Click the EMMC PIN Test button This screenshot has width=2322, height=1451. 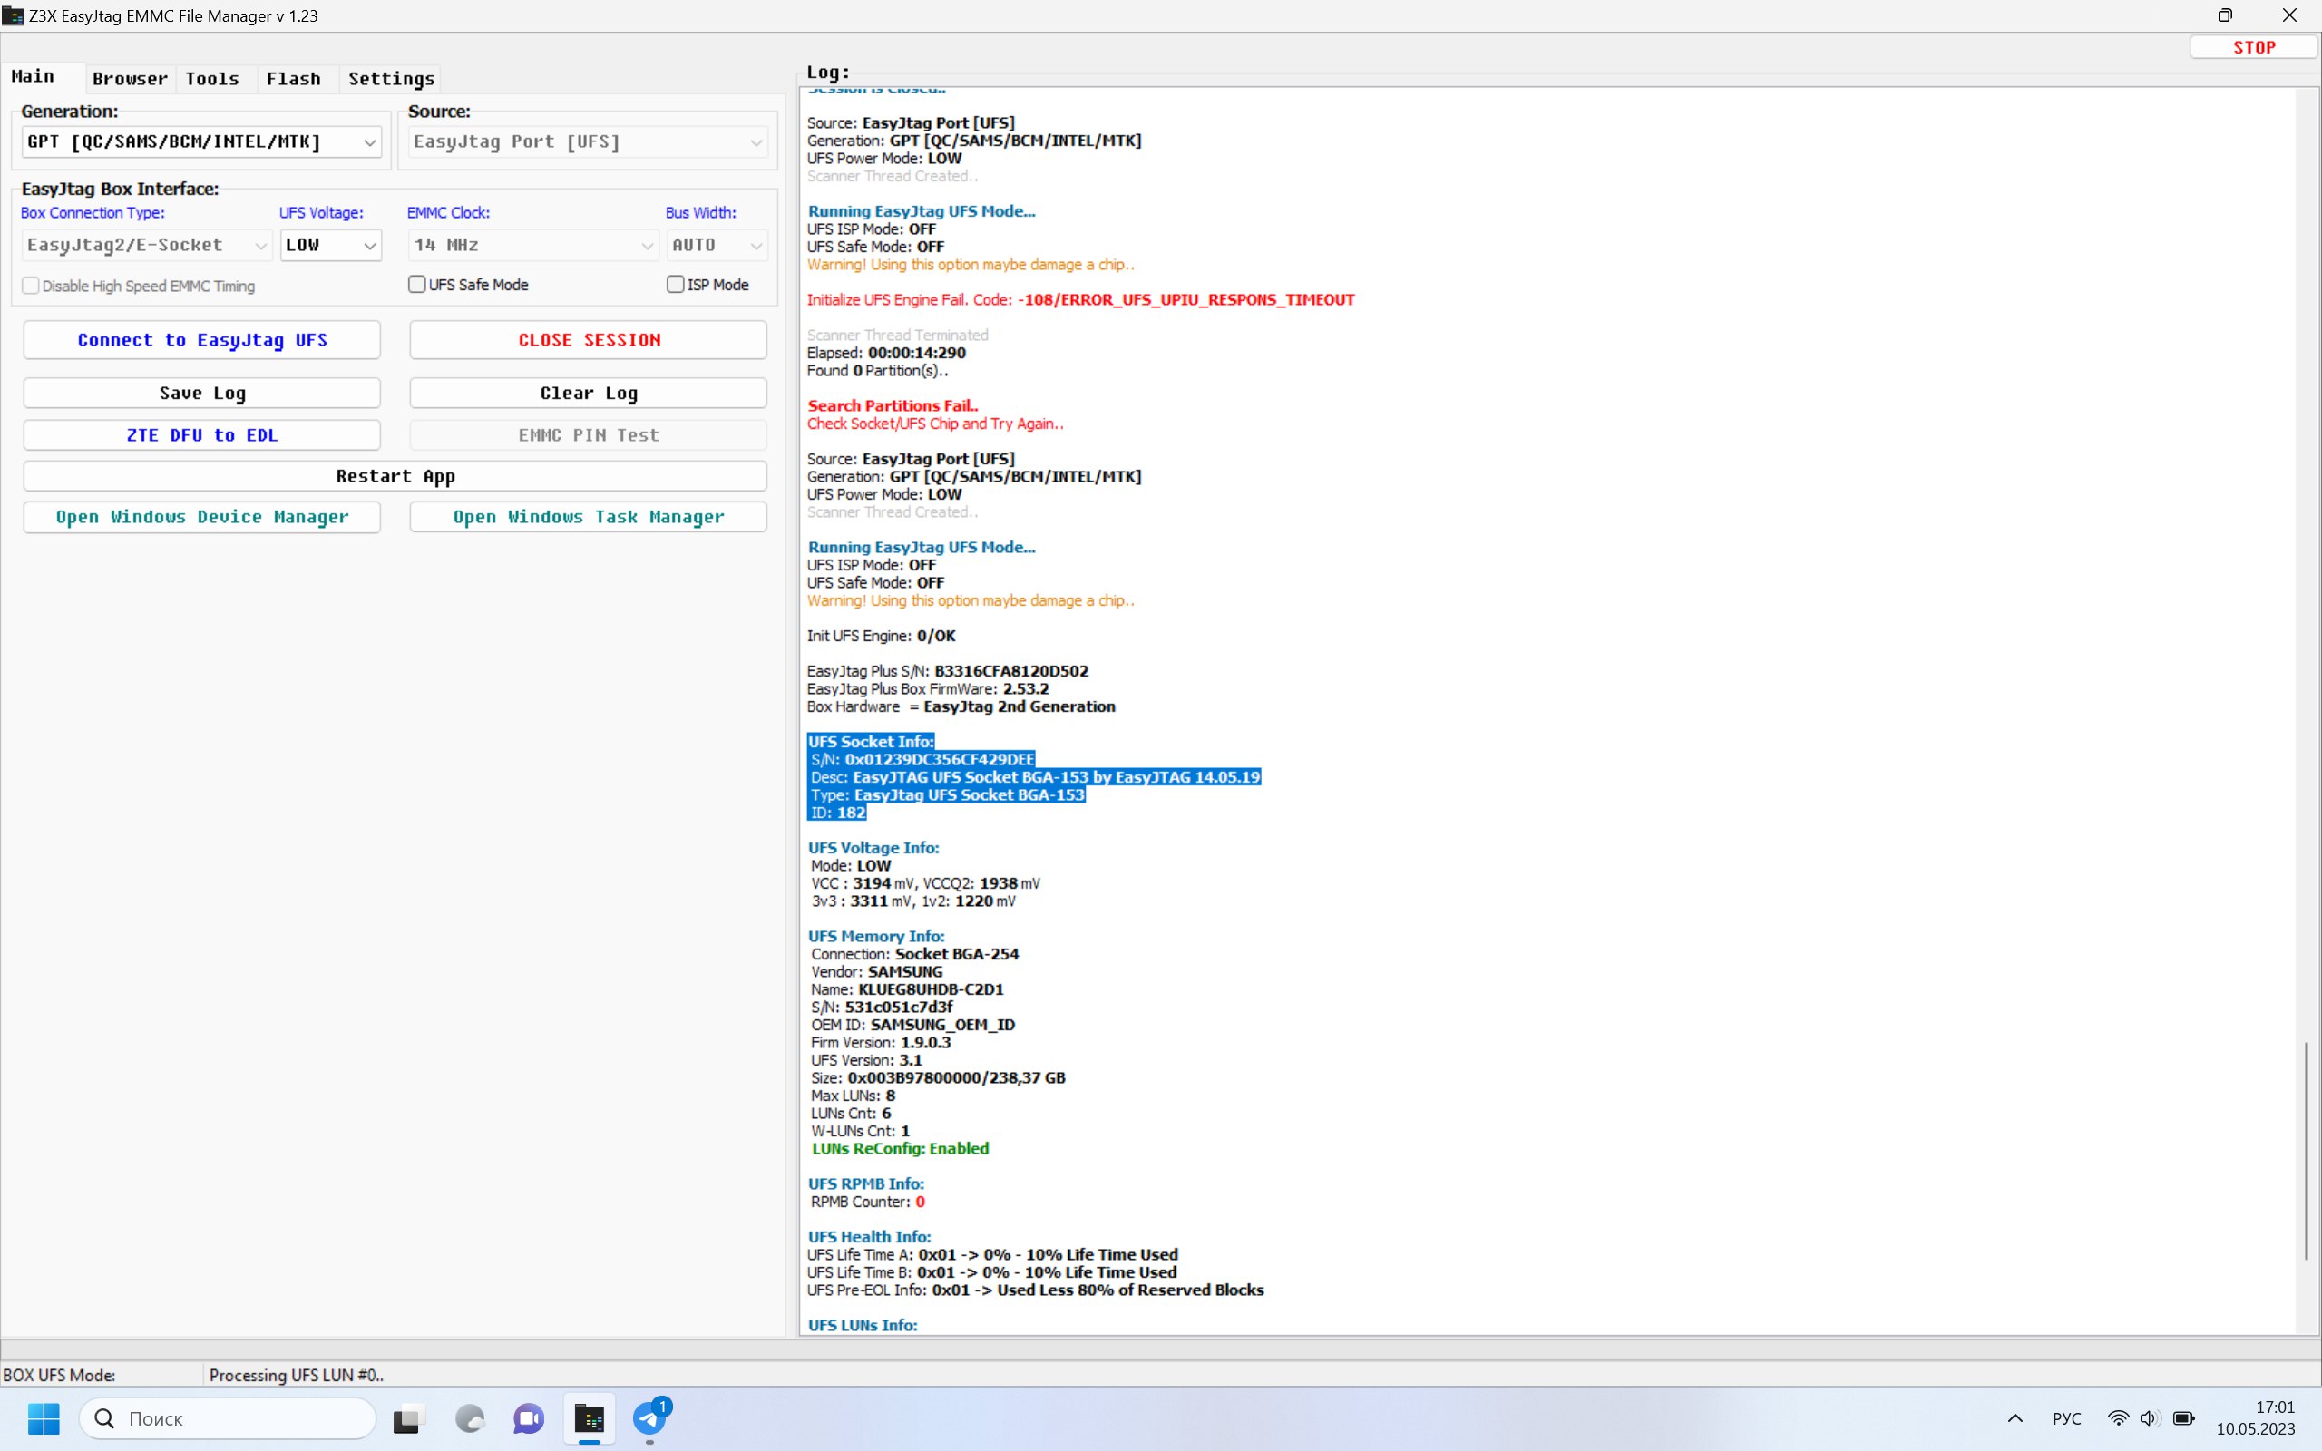point(590,434)
